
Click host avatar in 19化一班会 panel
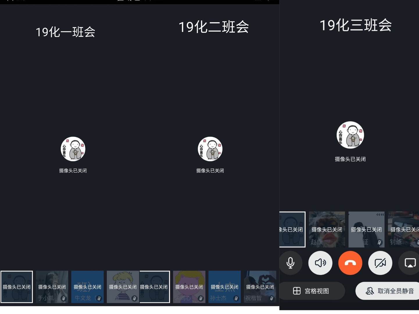(x=73, y=149)
